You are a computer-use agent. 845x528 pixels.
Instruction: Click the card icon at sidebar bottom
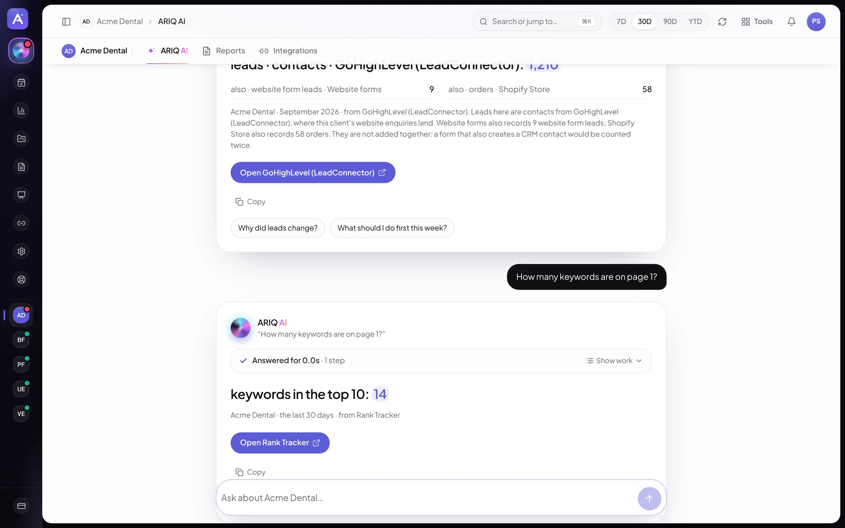pyautogui.click(x=22, y=506)
